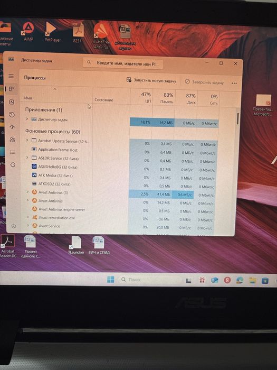Click the Фоновые процессы (60) group header

pyautogui.click(x=53, y=131)
